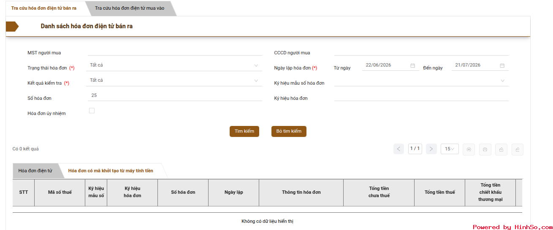Select Tra cứu hóa đơn điện tử bán ra tab
Screen dimensions: 553x230
click(44, 8)
